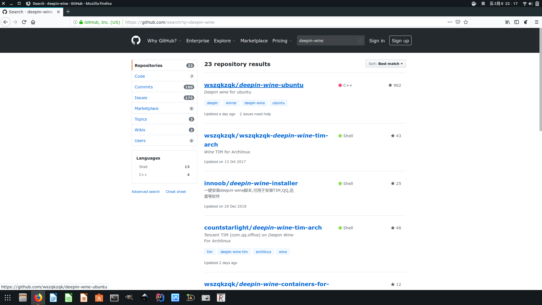The width and height of the screenshot is (542, 305).
Task: Open wszqkzqk/deepin-wine-ubuntu repository
Action: pos(254,85)
